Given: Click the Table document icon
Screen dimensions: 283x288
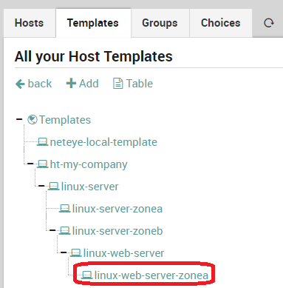Looking at the screenshot, I should tap(117, 84).
